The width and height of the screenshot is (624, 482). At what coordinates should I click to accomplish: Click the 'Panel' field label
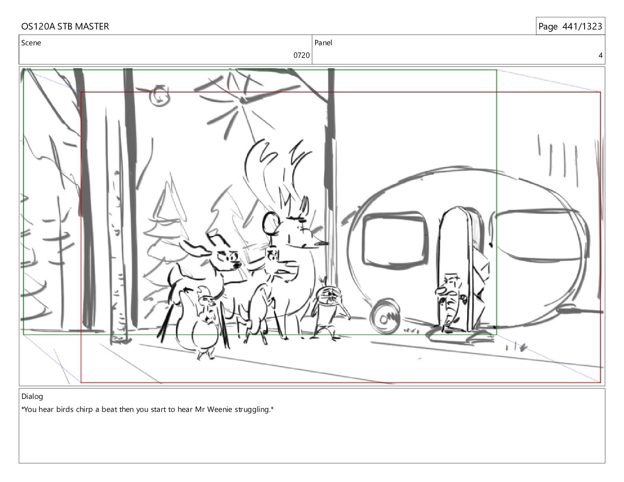(323, 43)
